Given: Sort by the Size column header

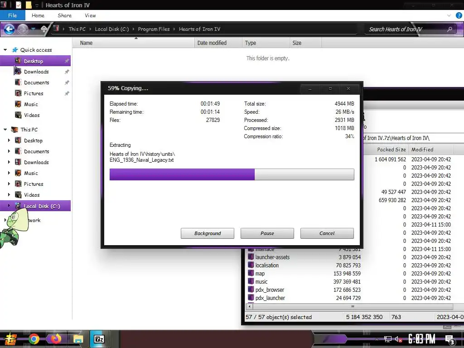Looking at the screenshot, I should (305, 43).
